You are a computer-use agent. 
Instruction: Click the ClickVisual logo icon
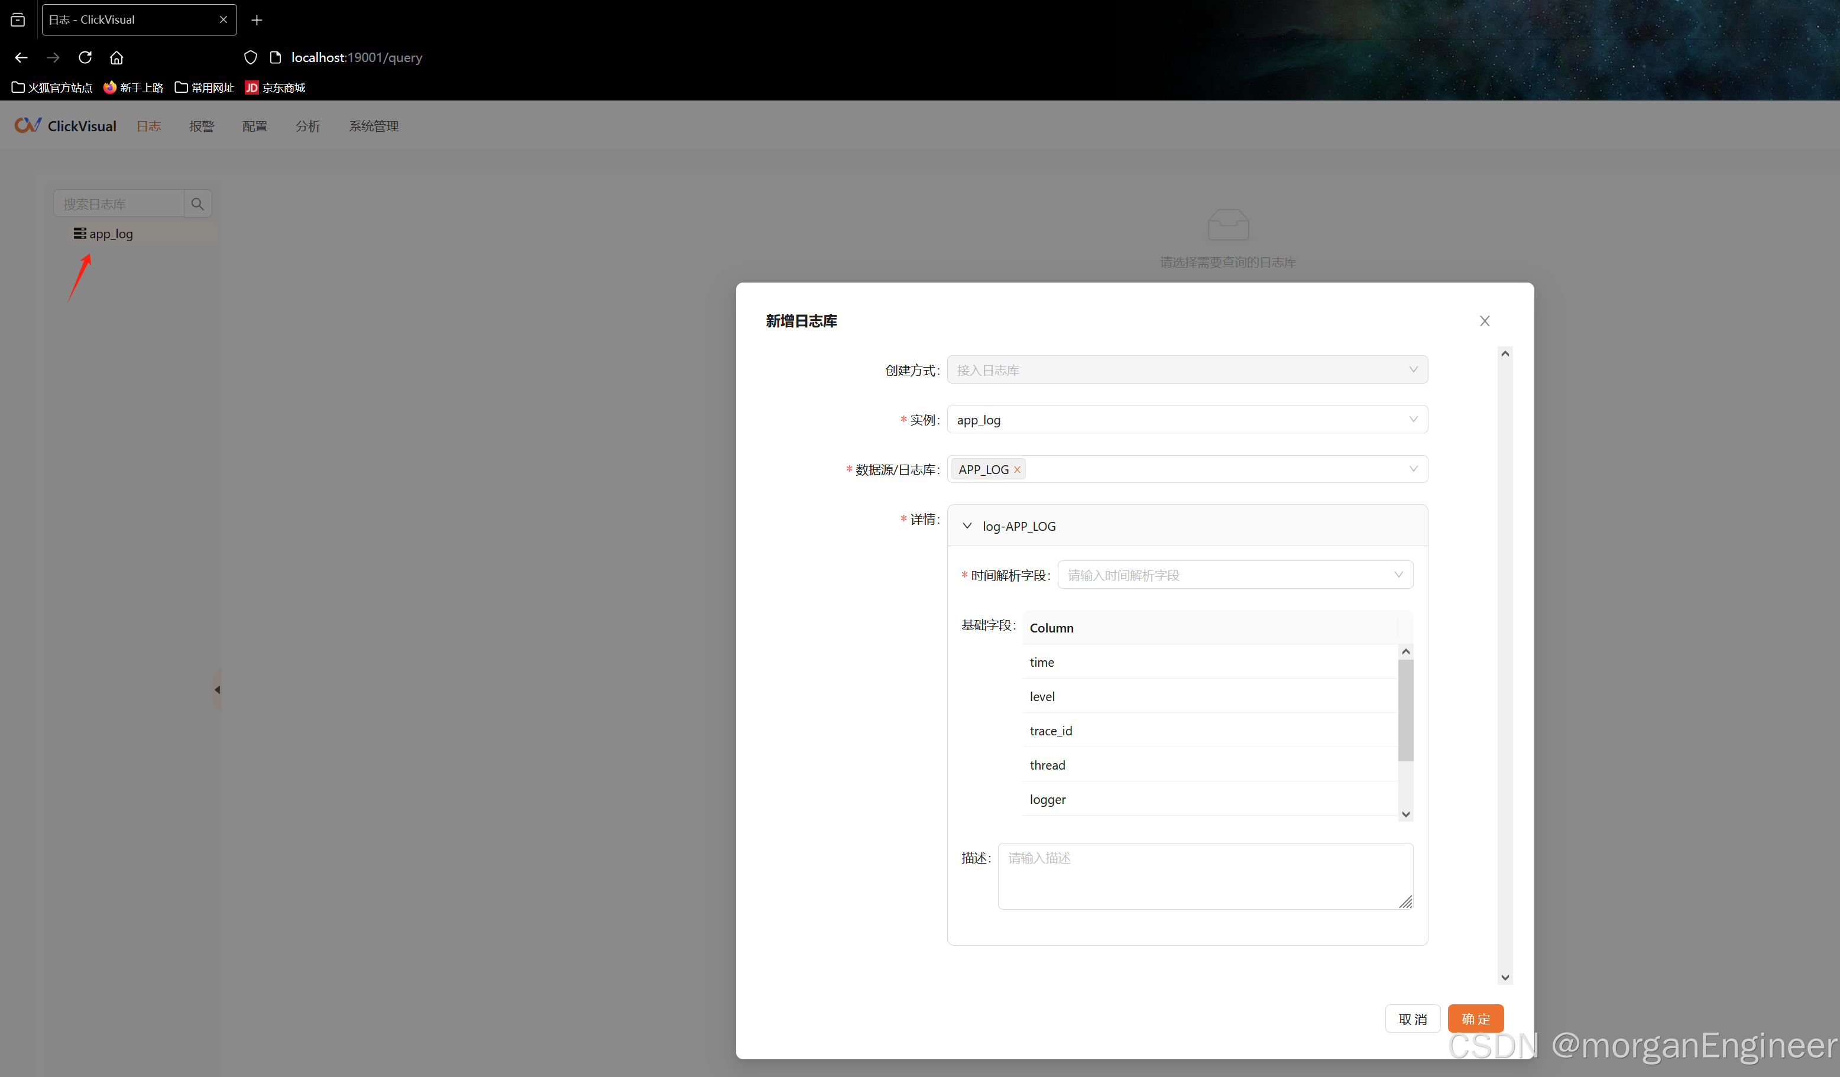28,125
